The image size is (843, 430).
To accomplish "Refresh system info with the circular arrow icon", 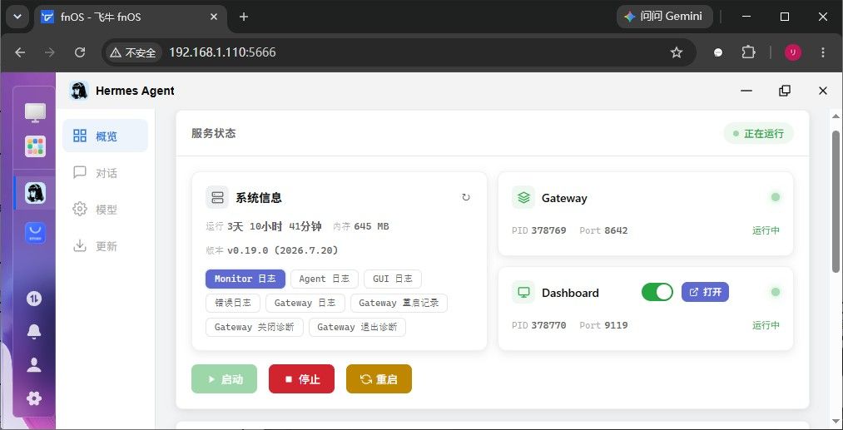I will [465, 197].
